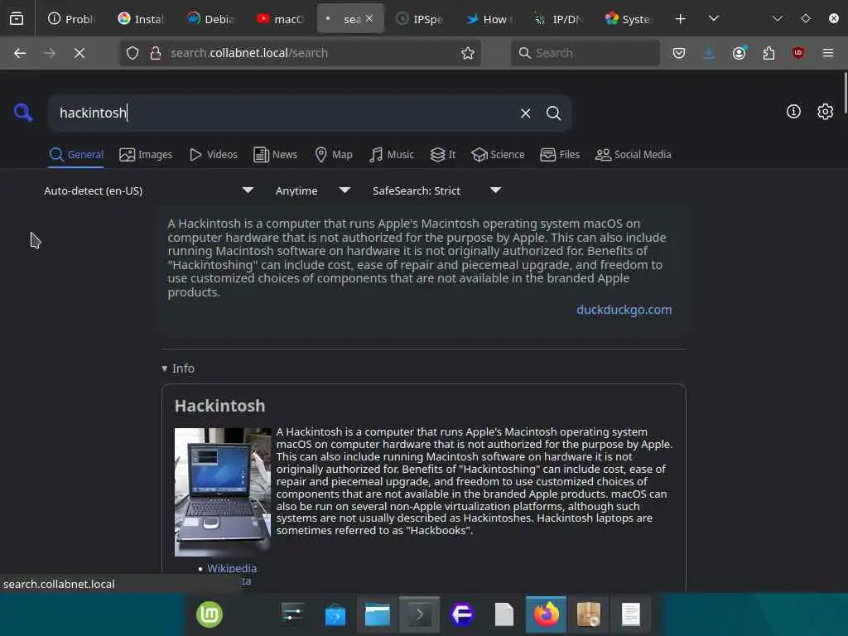This screenshot has width=848, height=636.
Task: Open the Pocket save icon
Action: click(679, 53)
